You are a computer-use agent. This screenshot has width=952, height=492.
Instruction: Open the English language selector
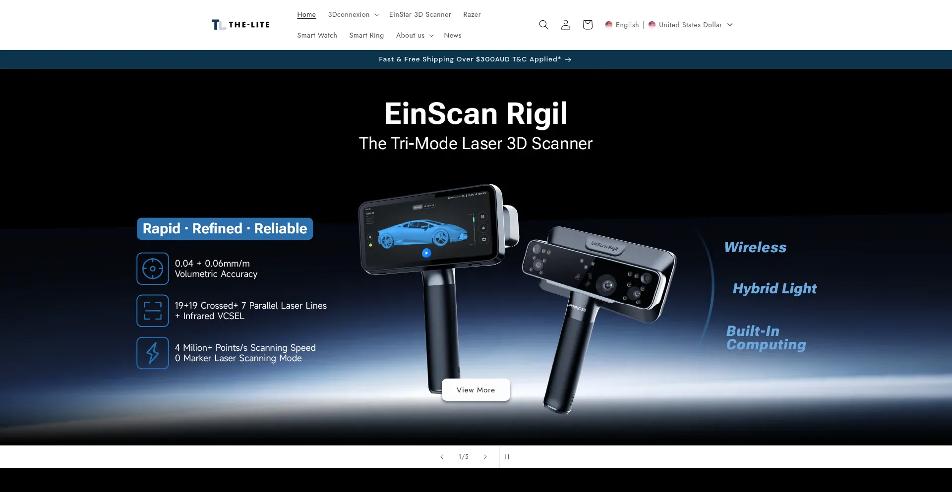click(622, 25)
